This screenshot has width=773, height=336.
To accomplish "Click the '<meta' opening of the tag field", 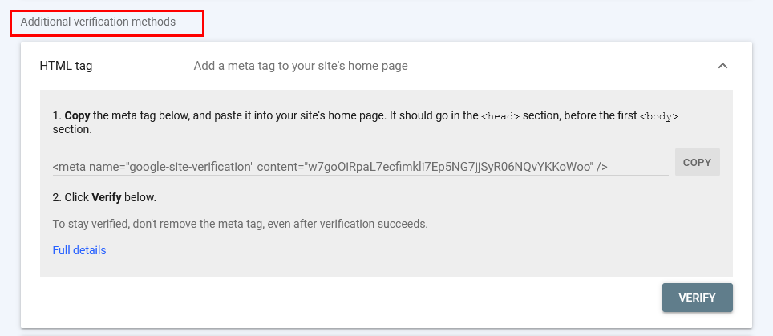I will pyautogui.click(x=68, y=167).
